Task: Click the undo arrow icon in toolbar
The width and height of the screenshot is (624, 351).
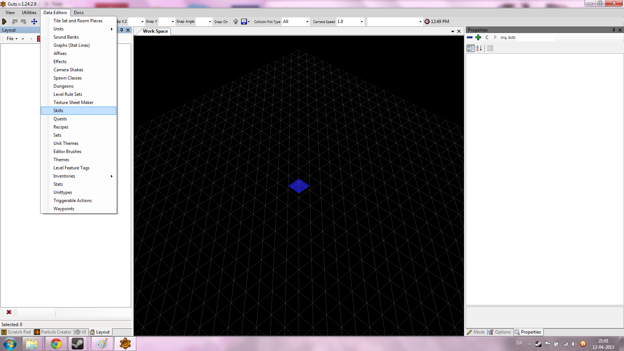Action: tap(15, 22)
